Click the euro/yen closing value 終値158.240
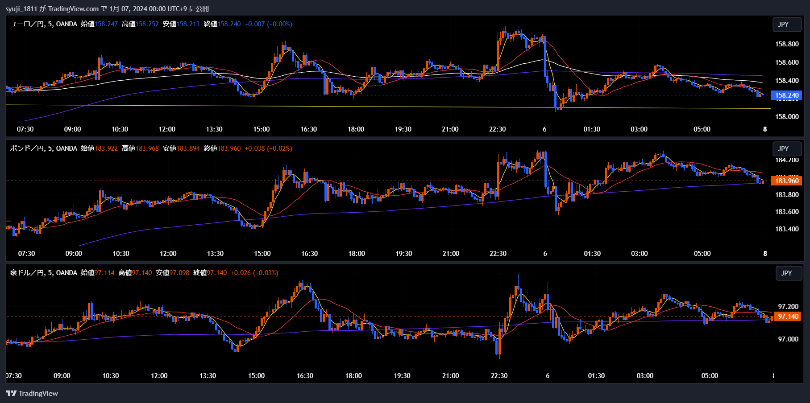810x403 pixels. (x=222, y=24)
